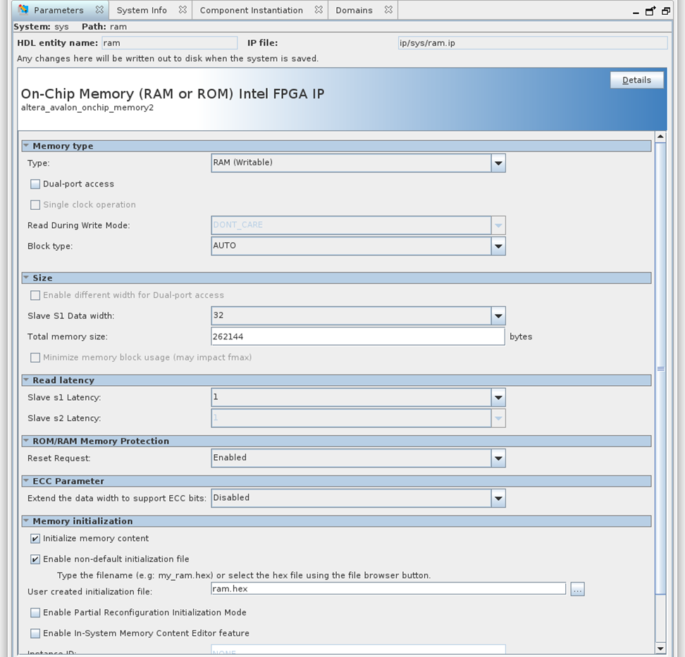Uncheck Enable non-default initialization file
Screen dimensions: 685x657
(x=35, y=559)
